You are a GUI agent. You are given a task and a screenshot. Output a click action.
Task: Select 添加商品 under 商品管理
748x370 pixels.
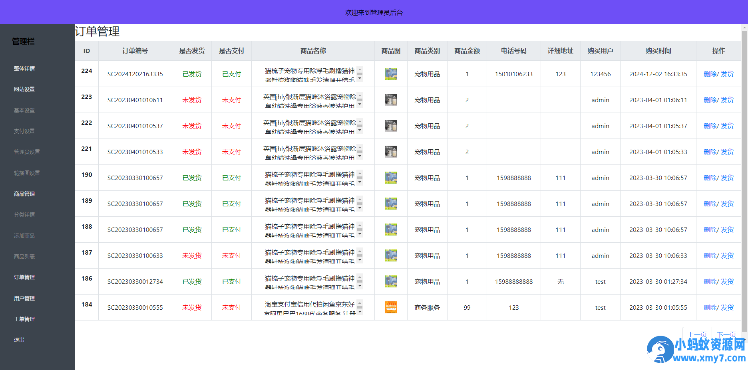point(25,235)
